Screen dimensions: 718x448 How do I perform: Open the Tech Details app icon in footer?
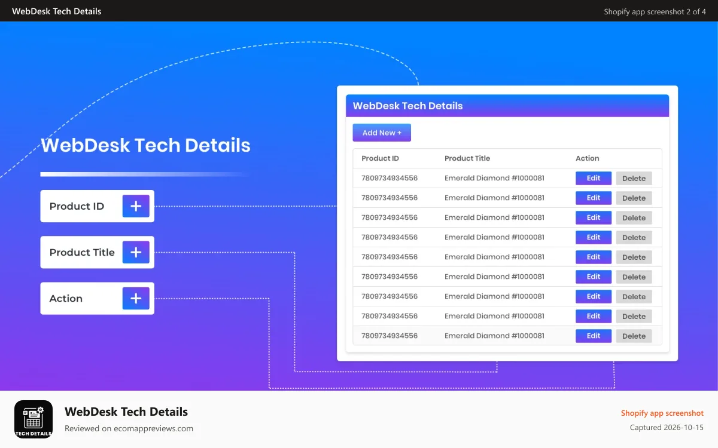(x=34, y=419)
